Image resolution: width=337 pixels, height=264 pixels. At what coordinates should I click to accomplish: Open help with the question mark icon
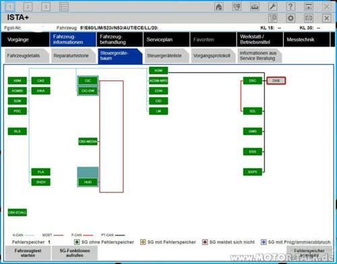tap(290, 7)
